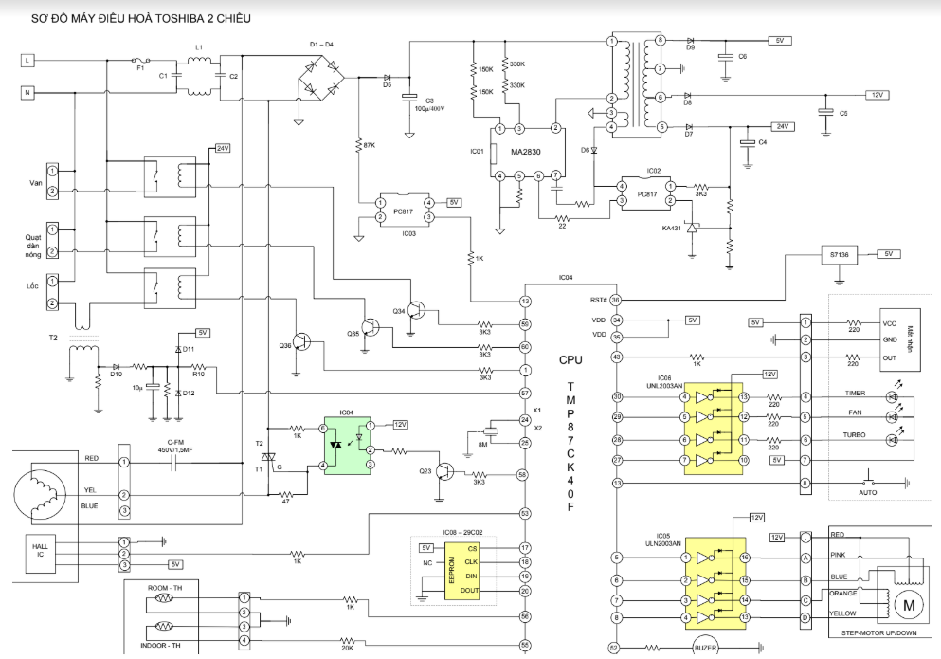Click CPU pin 53 circle
The image size is (941, 659).
(526, 514)
